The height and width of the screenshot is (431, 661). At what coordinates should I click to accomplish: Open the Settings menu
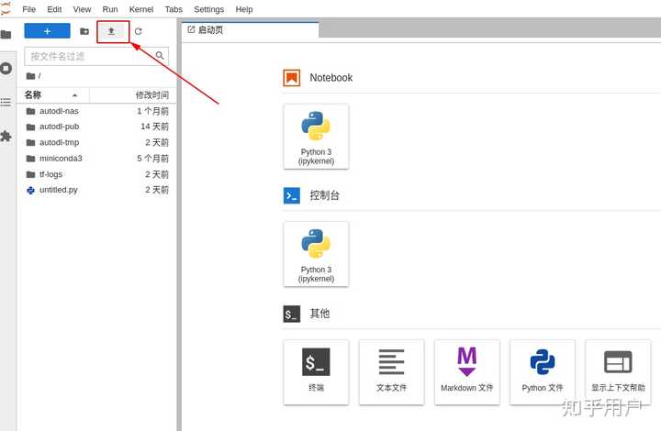point(208,9)
